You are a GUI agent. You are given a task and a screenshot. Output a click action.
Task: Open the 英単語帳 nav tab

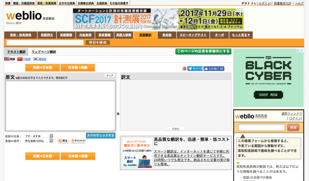104,35
